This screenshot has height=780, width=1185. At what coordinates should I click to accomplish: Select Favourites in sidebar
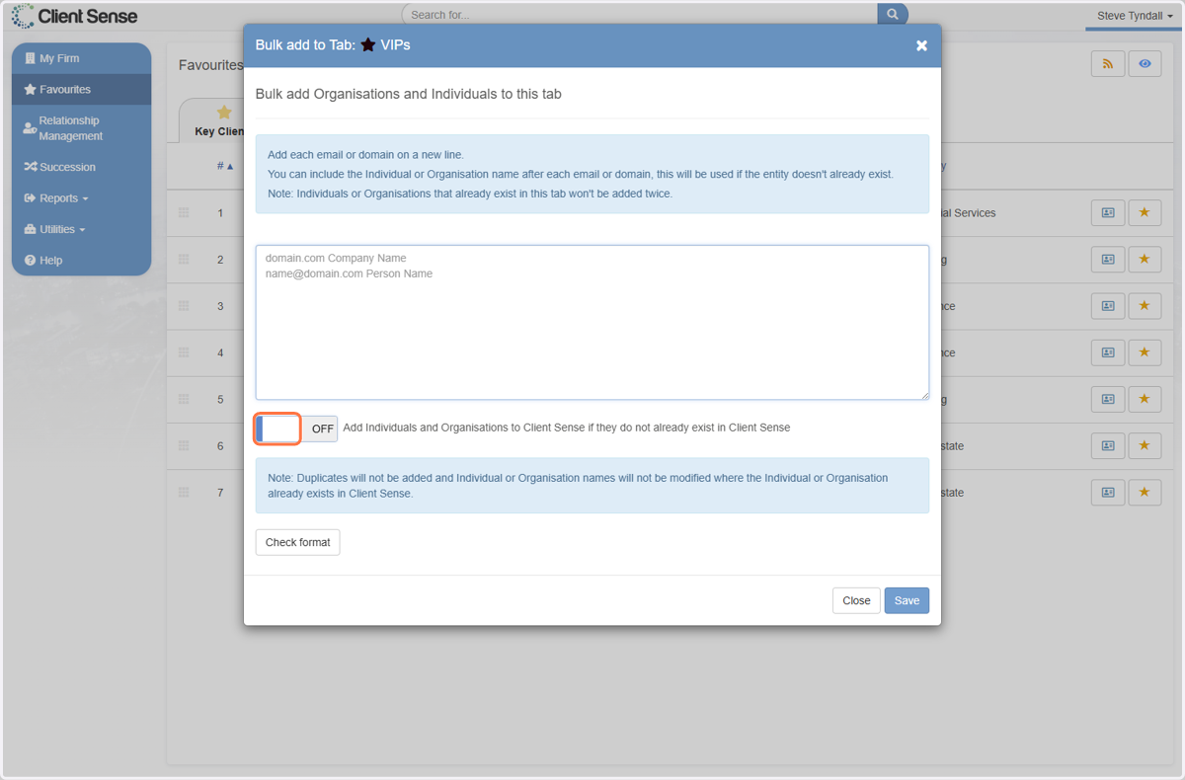81,89
